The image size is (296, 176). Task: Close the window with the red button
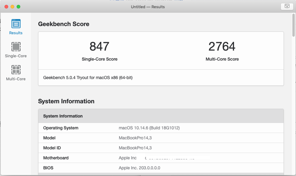(6, 7)
